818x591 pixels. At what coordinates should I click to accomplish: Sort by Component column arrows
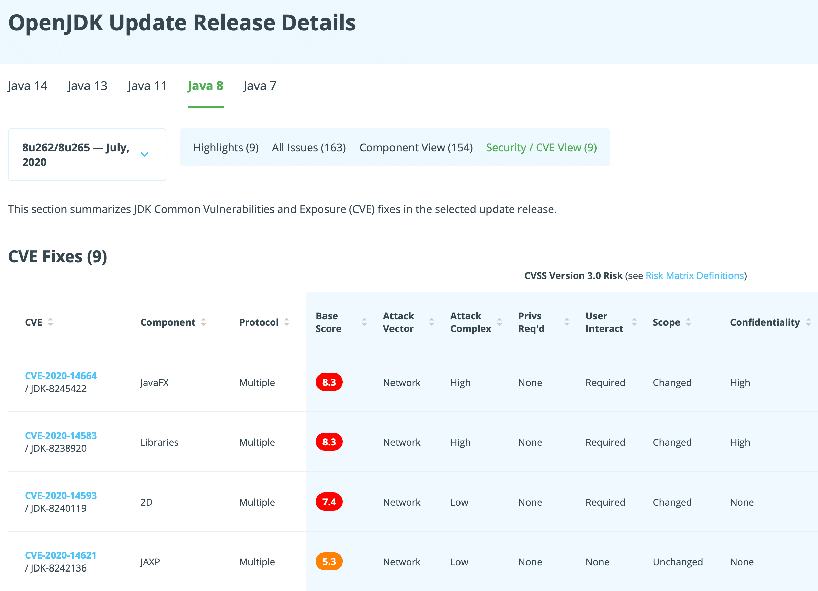pyautogui.click(x=203, y=322)
